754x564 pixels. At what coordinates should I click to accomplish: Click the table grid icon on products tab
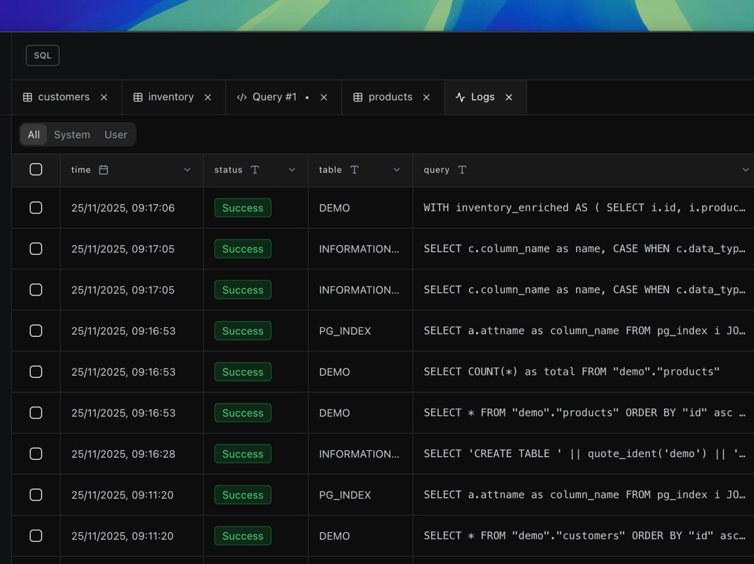pyautogui.click(x=357, y=97)
